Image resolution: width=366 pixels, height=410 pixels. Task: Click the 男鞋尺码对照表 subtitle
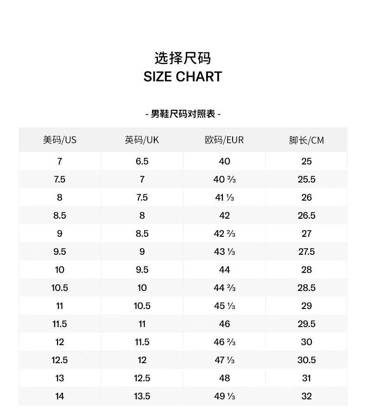(x=183, y=114)
